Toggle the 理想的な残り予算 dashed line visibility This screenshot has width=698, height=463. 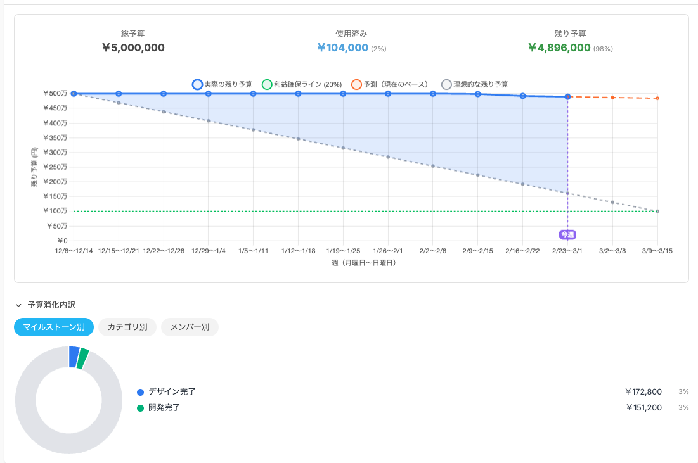click(448, 84)
